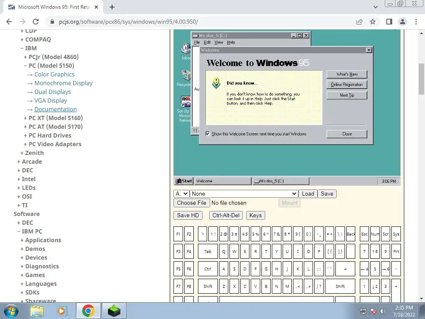Launch the media player taskbar icon
The width and height of the screenshot is (425, 319).
pos(62,311)
